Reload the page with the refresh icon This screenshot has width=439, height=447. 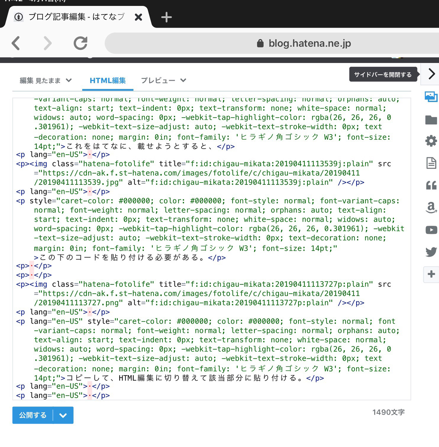80,44
